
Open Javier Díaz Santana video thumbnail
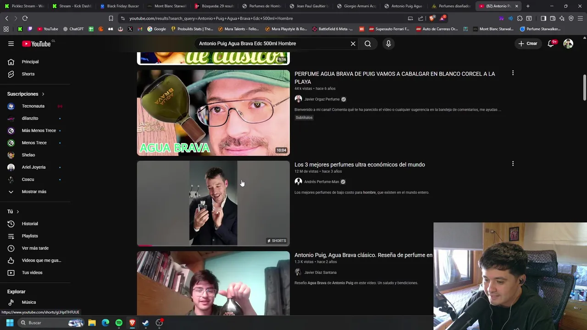213,283
